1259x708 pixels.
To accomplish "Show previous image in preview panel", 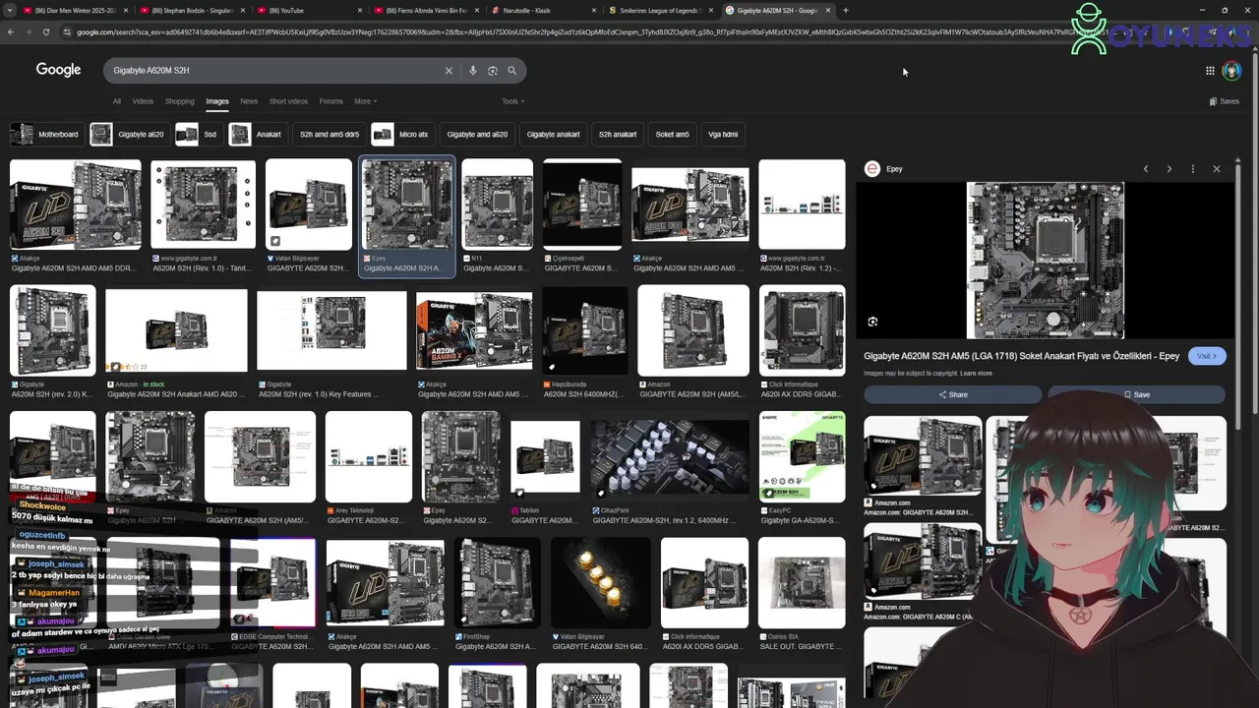I will pyautogui.click(x=1145, y=169).
